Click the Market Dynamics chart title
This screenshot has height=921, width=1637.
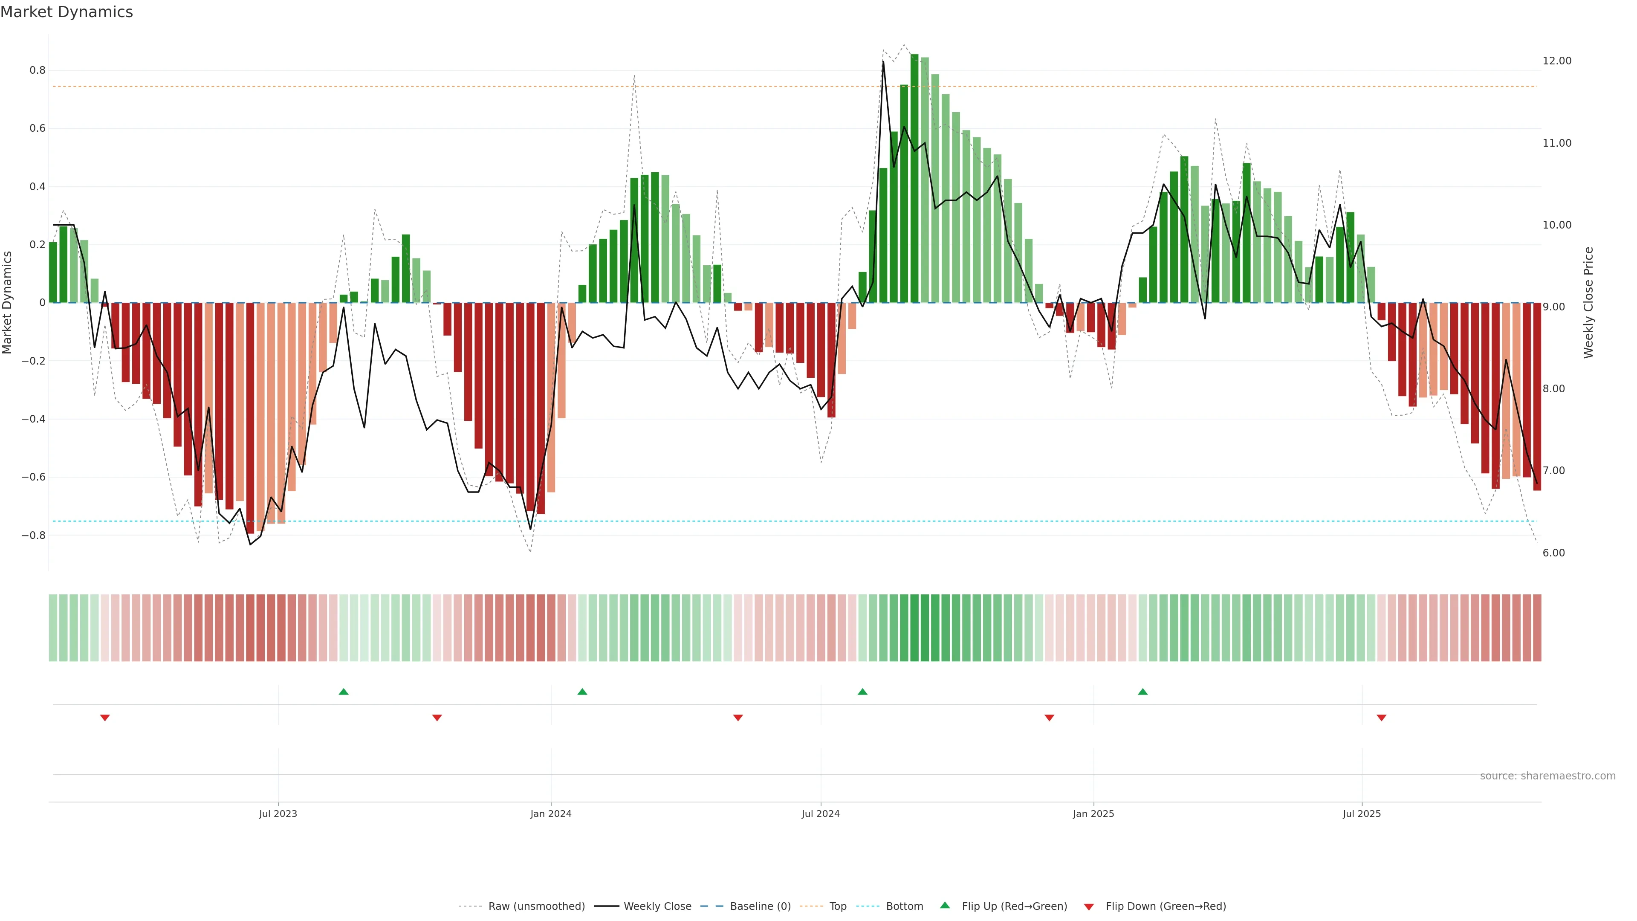67,12
